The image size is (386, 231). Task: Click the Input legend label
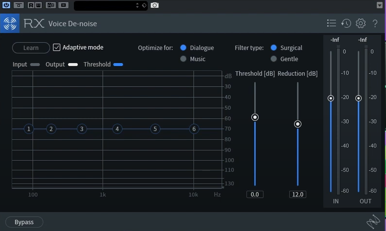20,65
